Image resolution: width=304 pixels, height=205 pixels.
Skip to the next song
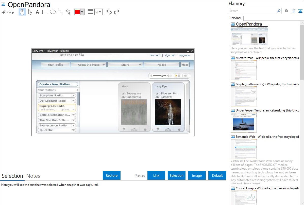[185, 76]
